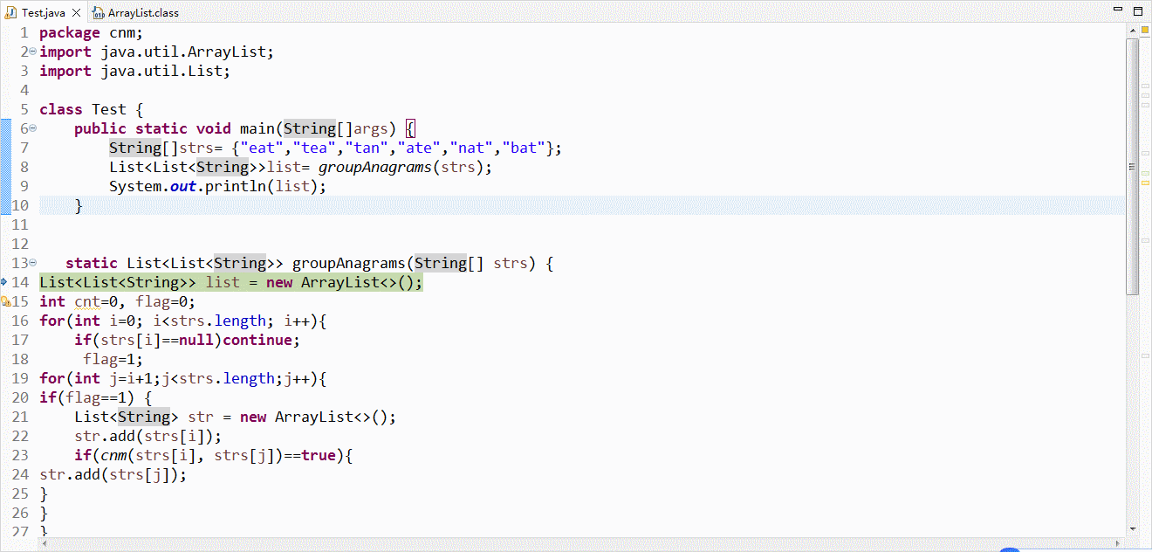
Task: Click the scroll-up arrow above the vertical scrollbar
Action: coord(1132,30)
